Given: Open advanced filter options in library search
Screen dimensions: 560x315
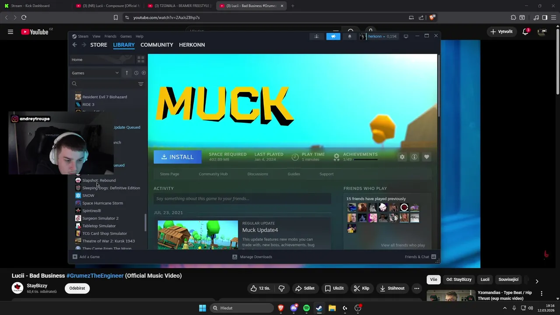Looking at the screenshot, I should [x=141, y=84].
